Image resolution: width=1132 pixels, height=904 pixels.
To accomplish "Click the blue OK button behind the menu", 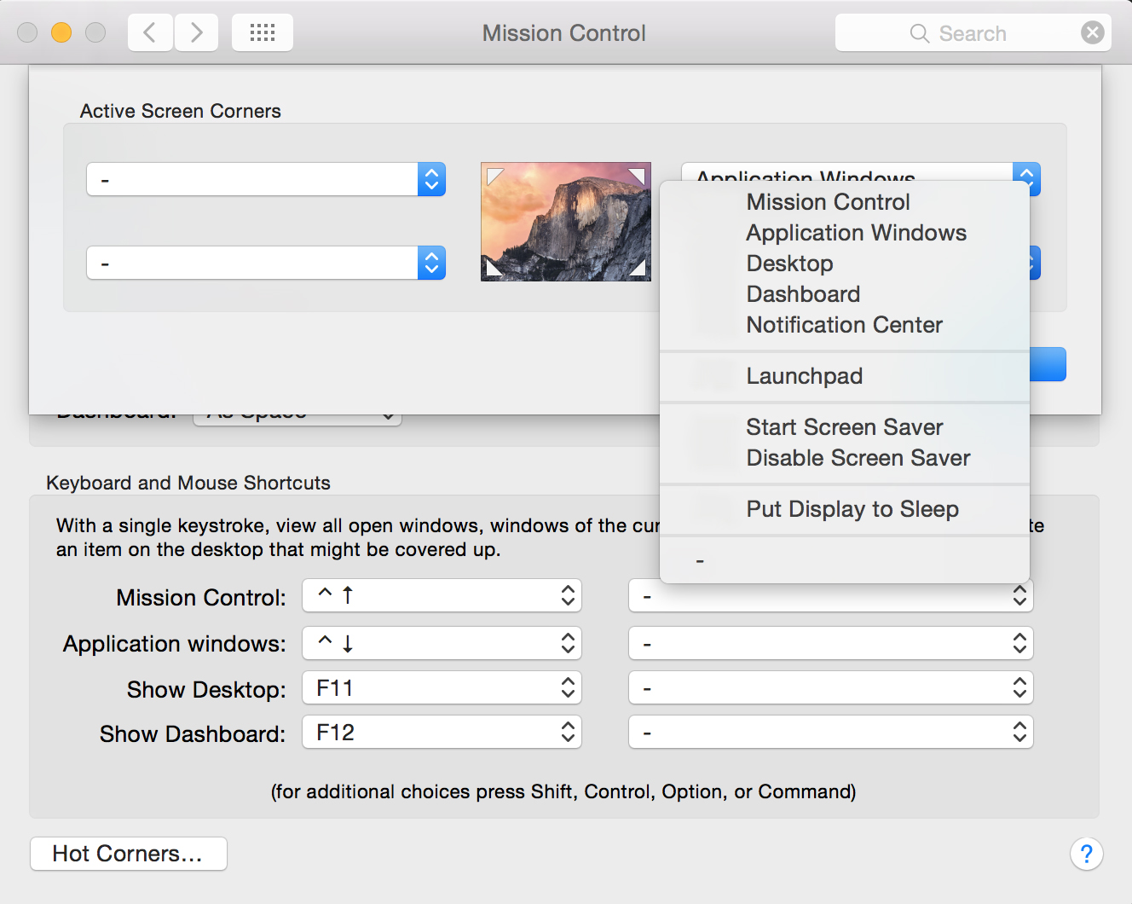I will (1048, 364).
